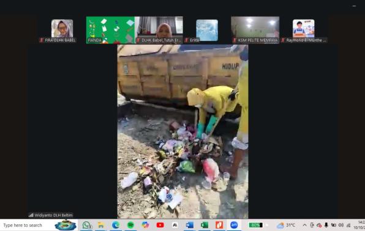Image resolution: width=365 pixels, height=231 pixels.
Task: Minimize the Zoom meeting window
Action: [x=354, y=6]
